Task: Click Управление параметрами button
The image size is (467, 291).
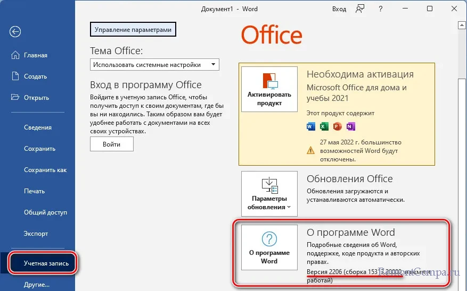Action: (133, 30)
